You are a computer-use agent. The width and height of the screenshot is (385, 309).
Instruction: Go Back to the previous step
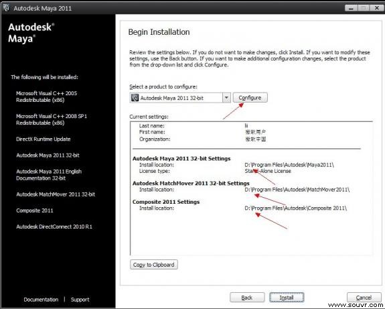247,298
